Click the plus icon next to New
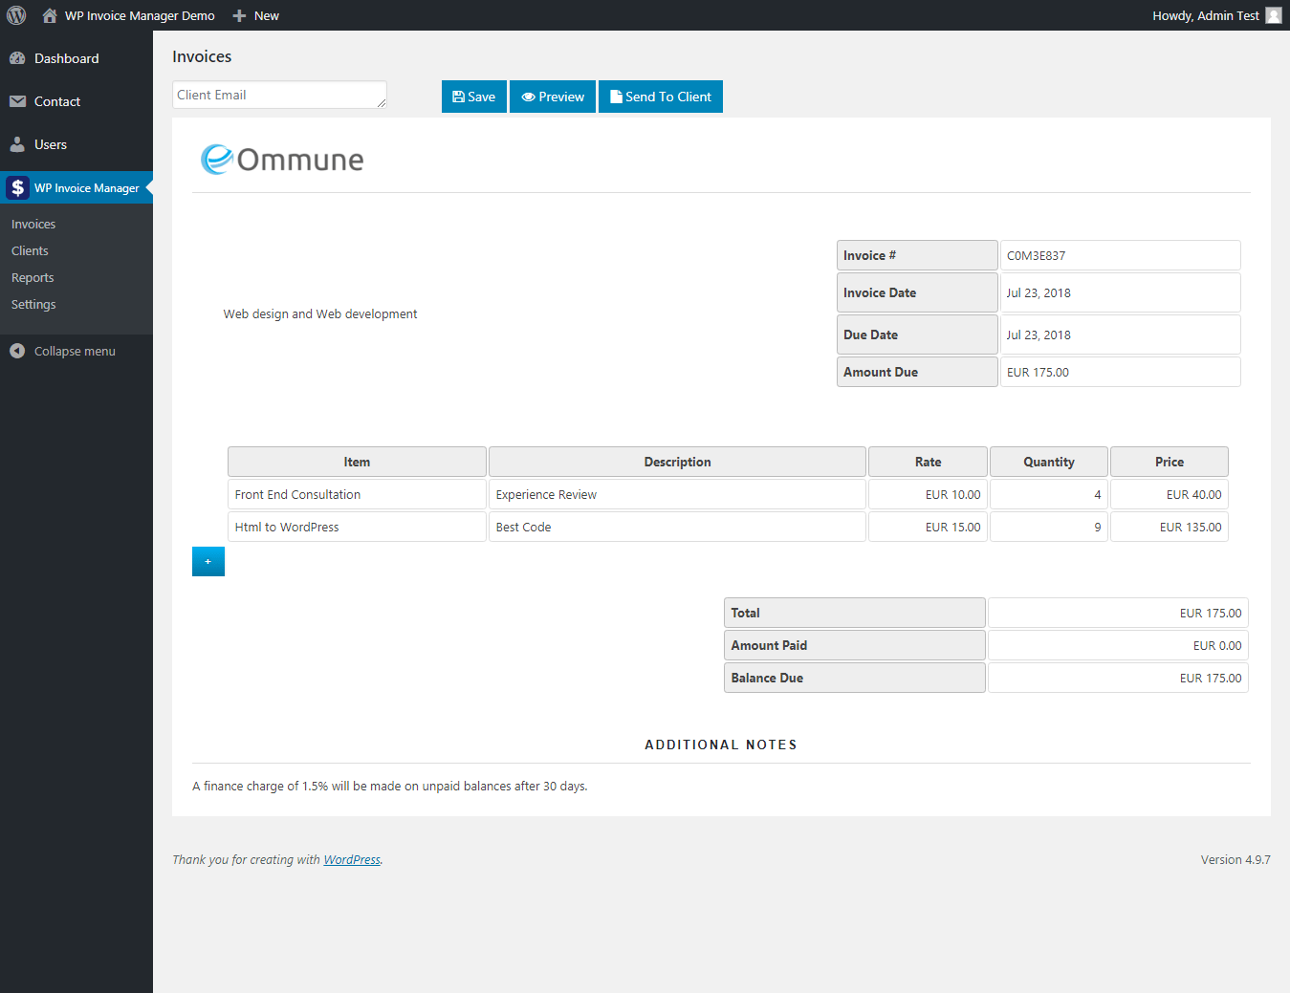Viewport: 1290px width, 993px height. (239, 15)
